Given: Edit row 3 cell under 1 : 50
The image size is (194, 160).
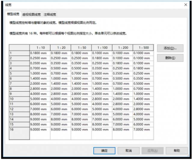Looking at the screenshot, I should pos(81,63).
